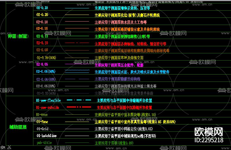231x150 pixels.
Task: Click red description "主要应用与总平面图中沉降缝所在位置"
Action: [124, 108]
